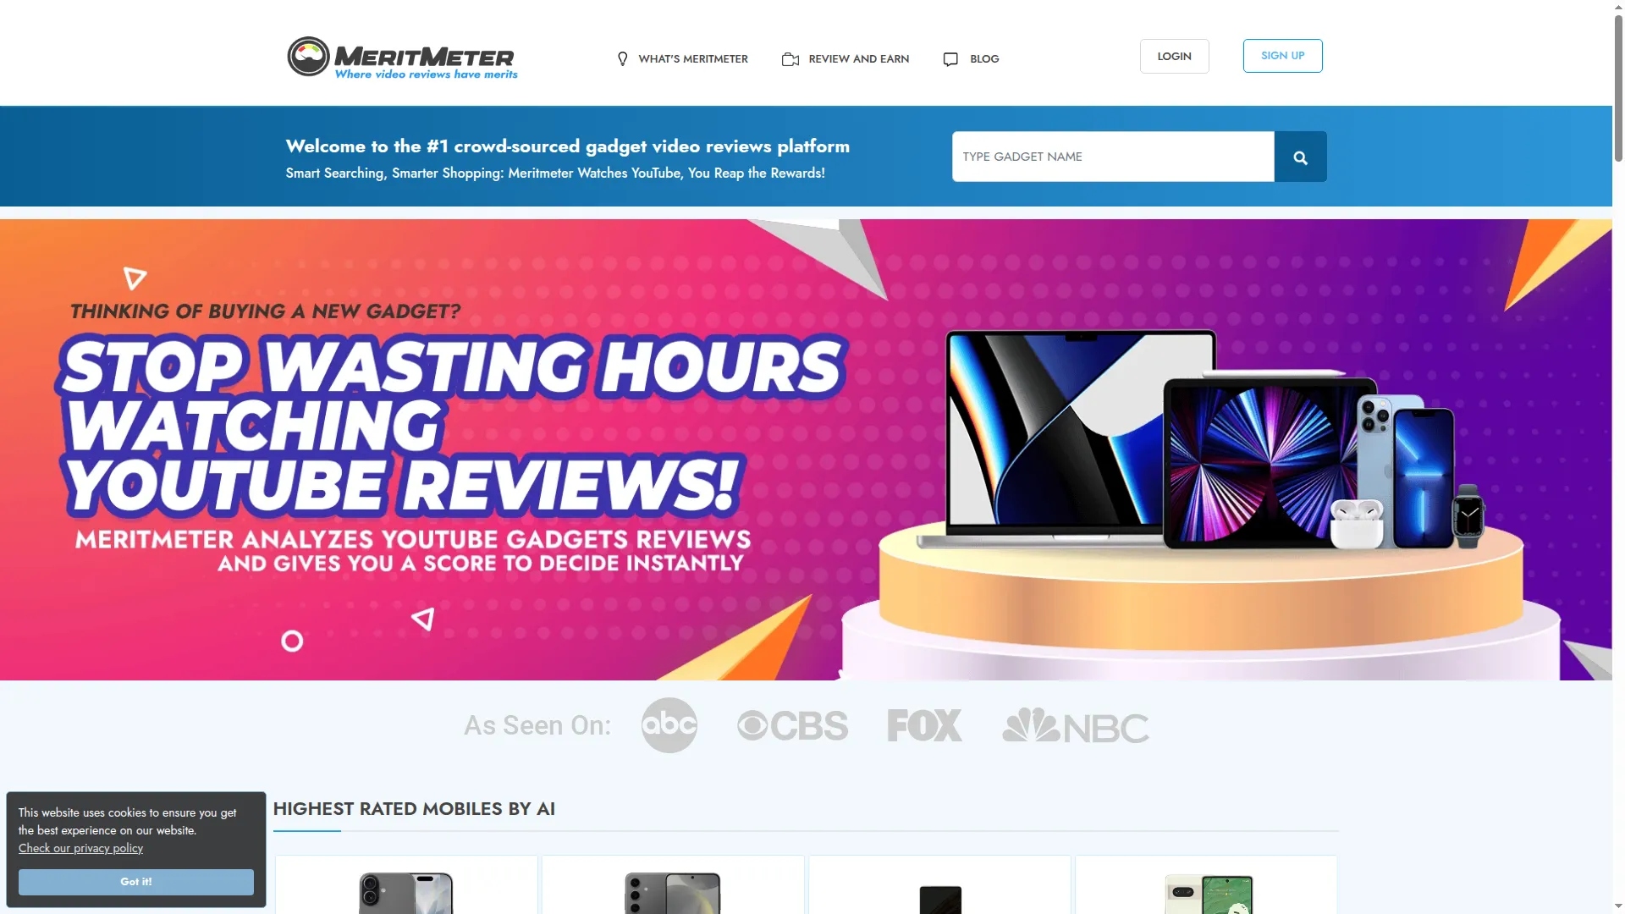Click the speech bubble icon beside Blog
Viewport: 1625px width, 914px height.
950,59
